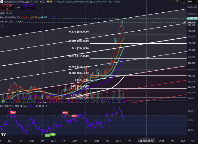This screenshot has width=198, height=144.
Task: Click the 2029 label on time axis
Action: [x=183, y=141]
